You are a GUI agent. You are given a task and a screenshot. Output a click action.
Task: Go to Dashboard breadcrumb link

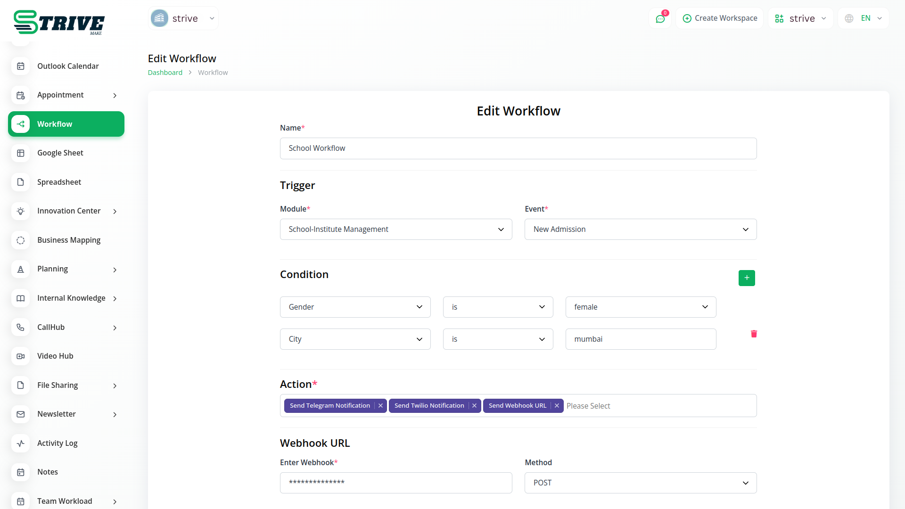point(165,73)
